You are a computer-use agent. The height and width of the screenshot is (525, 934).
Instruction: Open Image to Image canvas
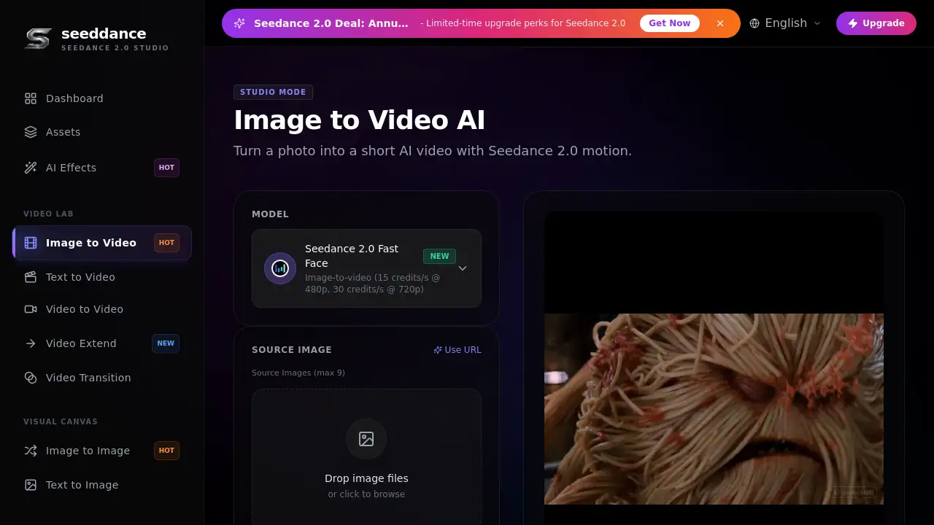(x=102, y=451)
